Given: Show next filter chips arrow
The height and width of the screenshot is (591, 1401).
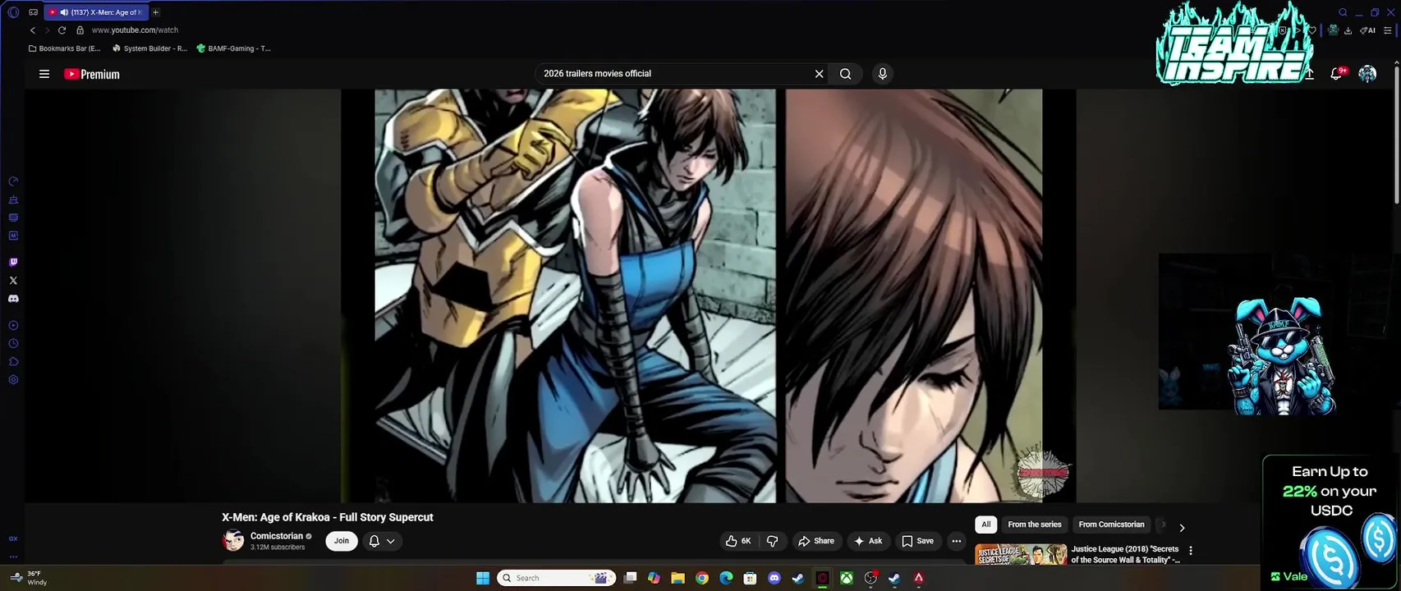Looking at the screenshot, I should click(1182, 528).
